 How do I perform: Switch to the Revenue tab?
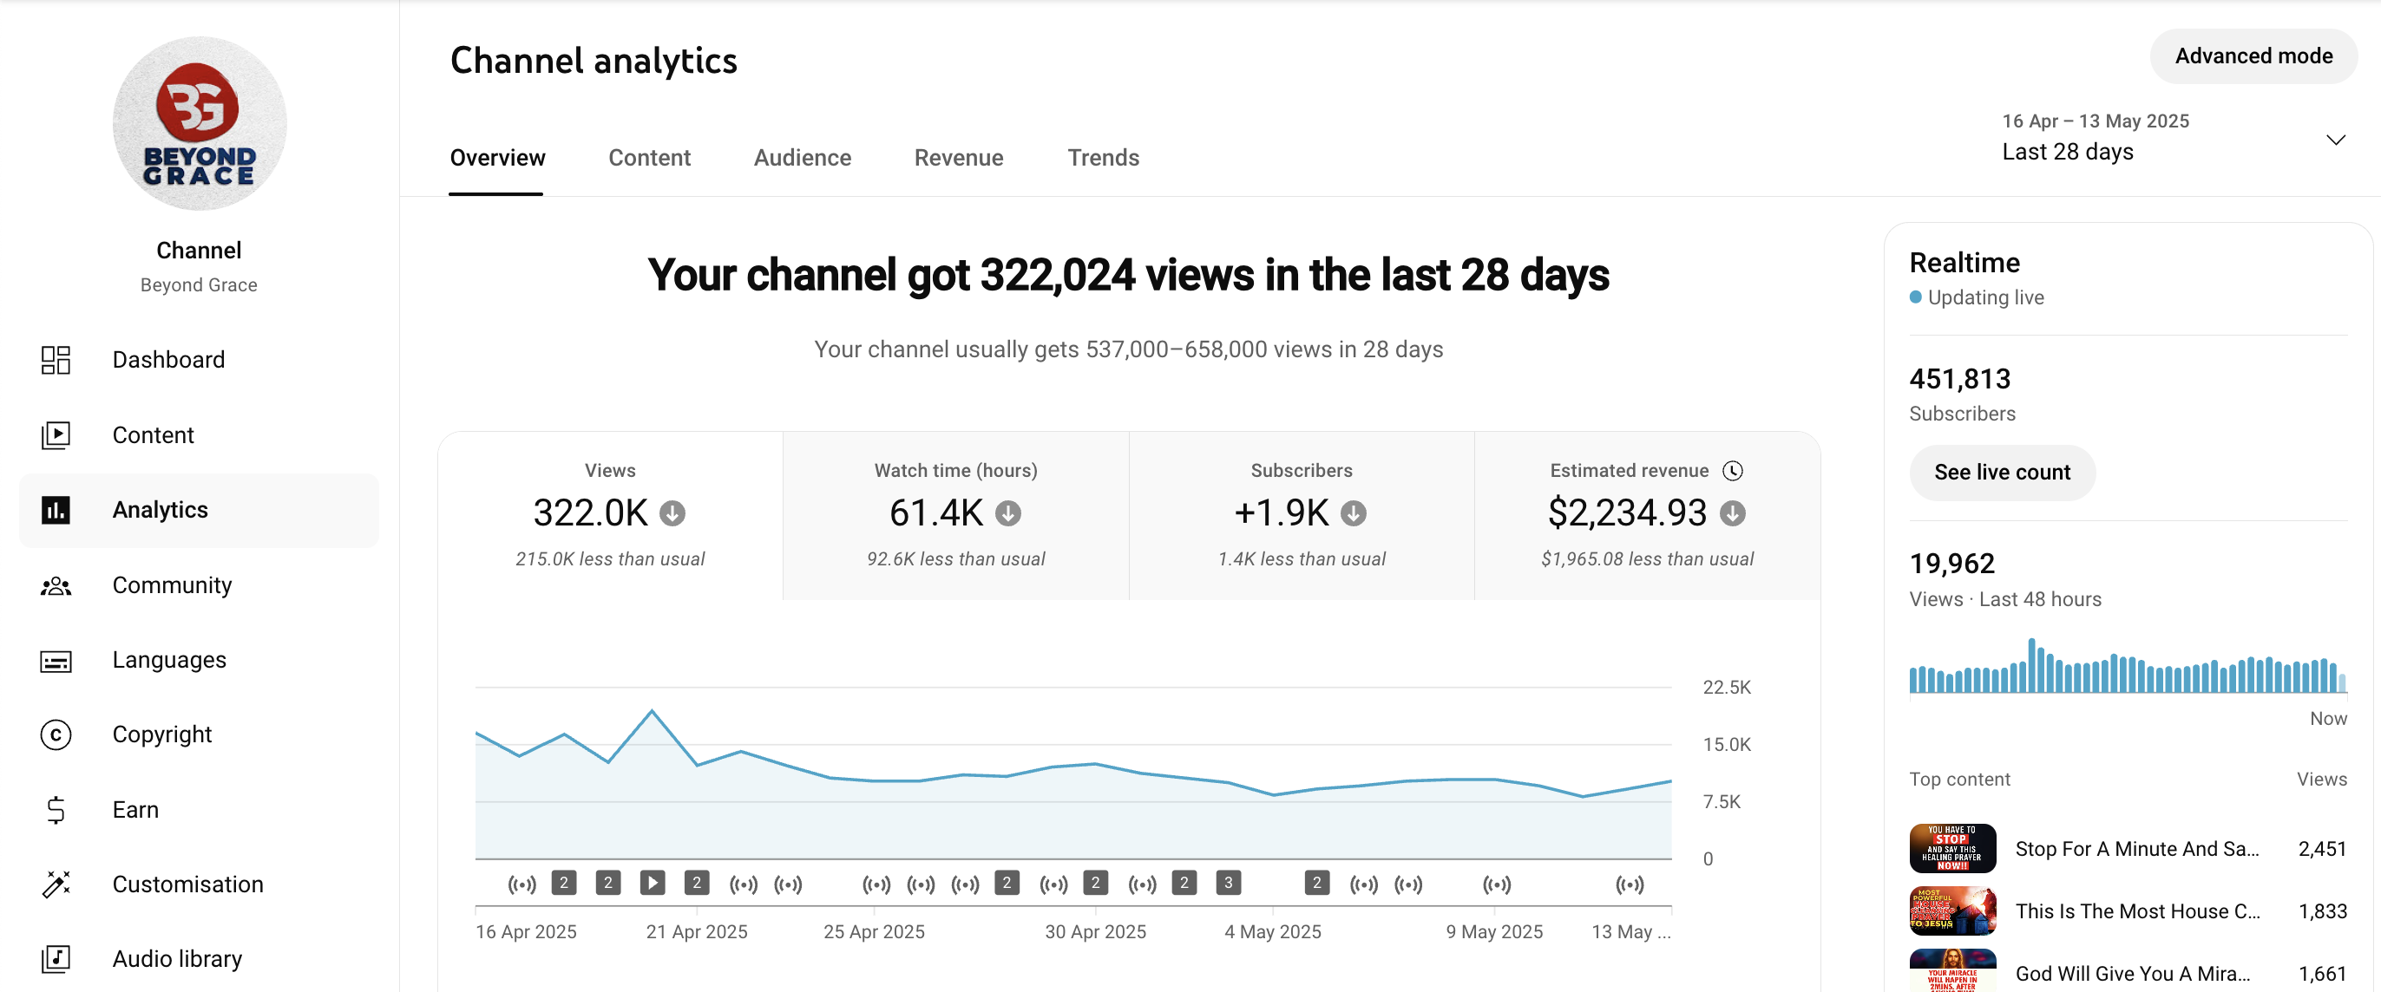959,158
